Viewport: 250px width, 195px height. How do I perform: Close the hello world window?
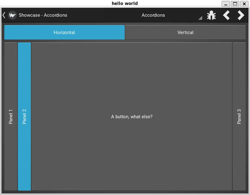click(x=244, y=4)
